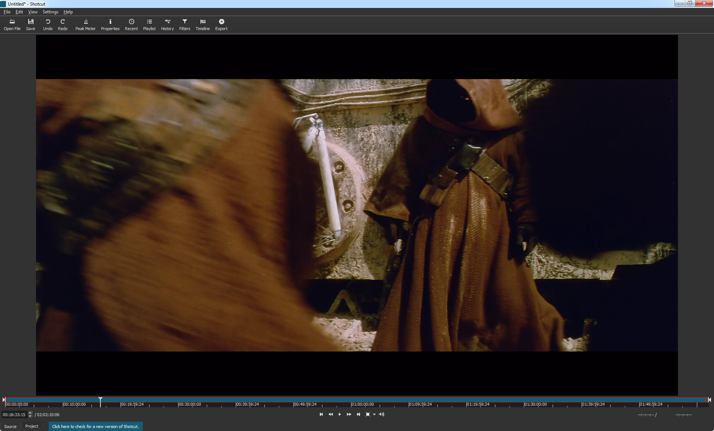Restore down the Shotcut window
The height and width of the screenshot is (431, 714).
690,4
